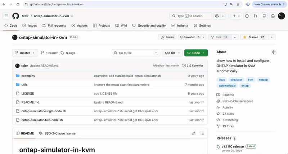Open the green Code dropdown
Viewport: 288px width, 154px height.
coord(196,53)
